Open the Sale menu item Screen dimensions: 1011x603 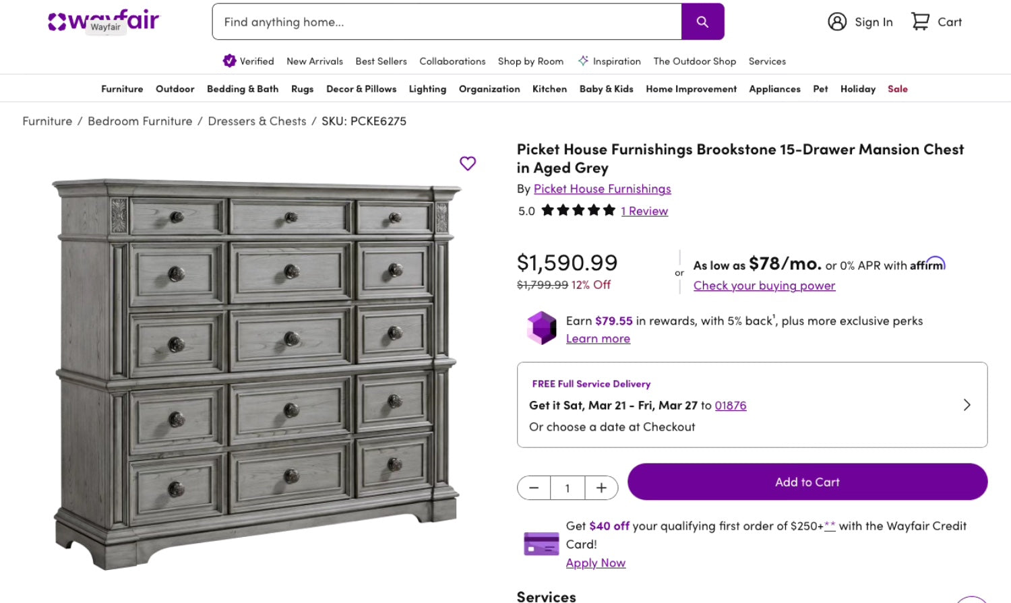point(897,89)
